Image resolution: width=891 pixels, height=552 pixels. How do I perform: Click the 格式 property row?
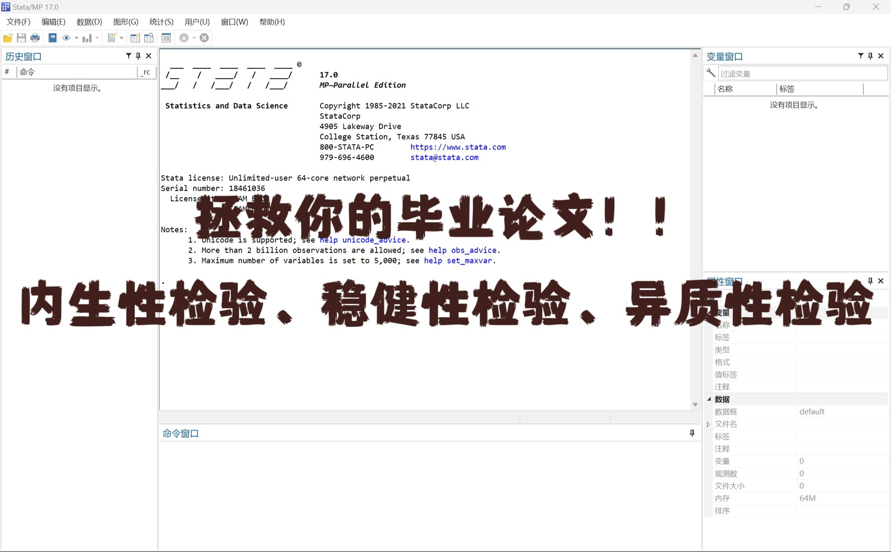[x=800, y=362]
